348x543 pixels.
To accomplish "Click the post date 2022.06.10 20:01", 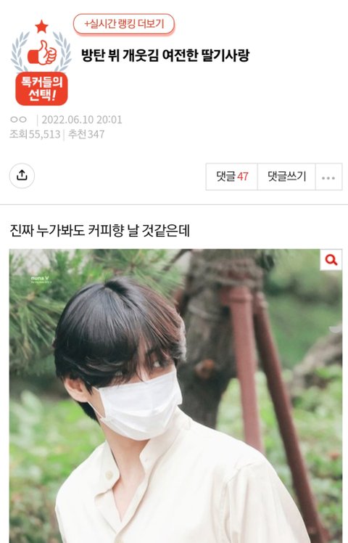I will tap(82, 120).
